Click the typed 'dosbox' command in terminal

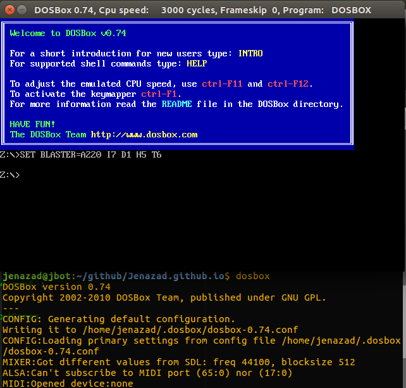click(x=253, y=276)
